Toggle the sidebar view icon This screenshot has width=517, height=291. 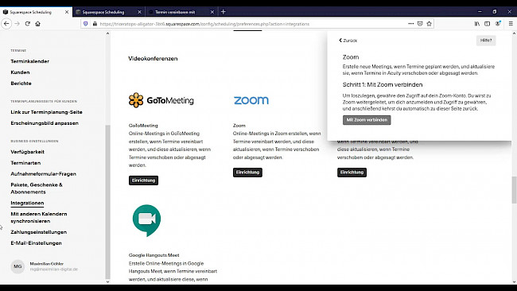pos(488,24)
